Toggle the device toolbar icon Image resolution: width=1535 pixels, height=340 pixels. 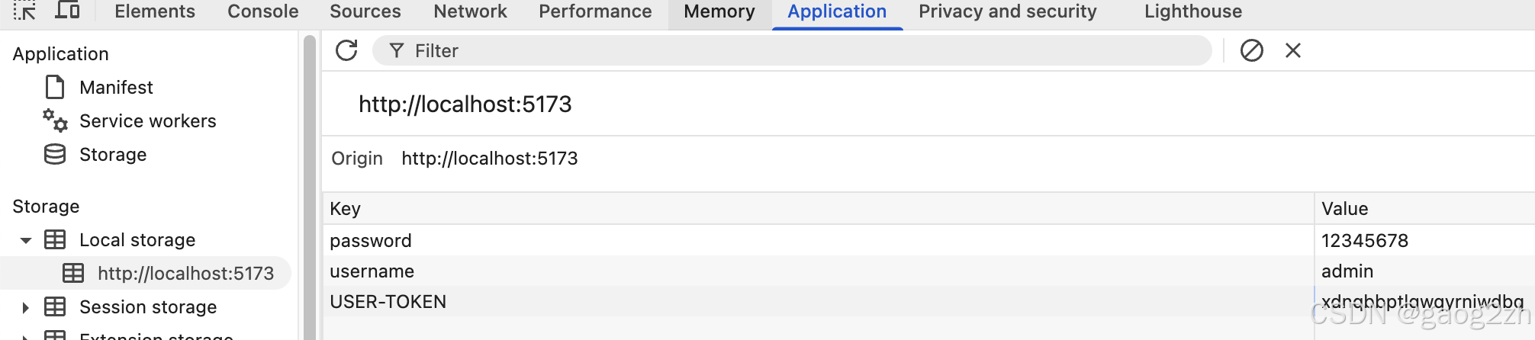click(x=68, y=11)
